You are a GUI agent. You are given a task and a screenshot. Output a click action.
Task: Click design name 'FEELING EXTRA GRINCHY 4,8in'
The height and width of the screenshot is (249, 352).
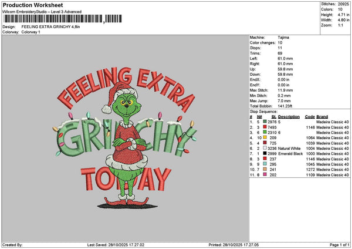tap(50, 27)
